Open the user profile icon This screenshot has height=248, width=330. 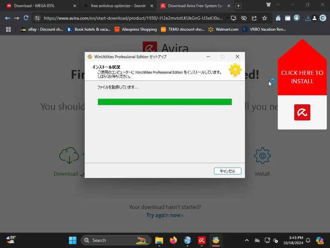(x=315, y=18)
